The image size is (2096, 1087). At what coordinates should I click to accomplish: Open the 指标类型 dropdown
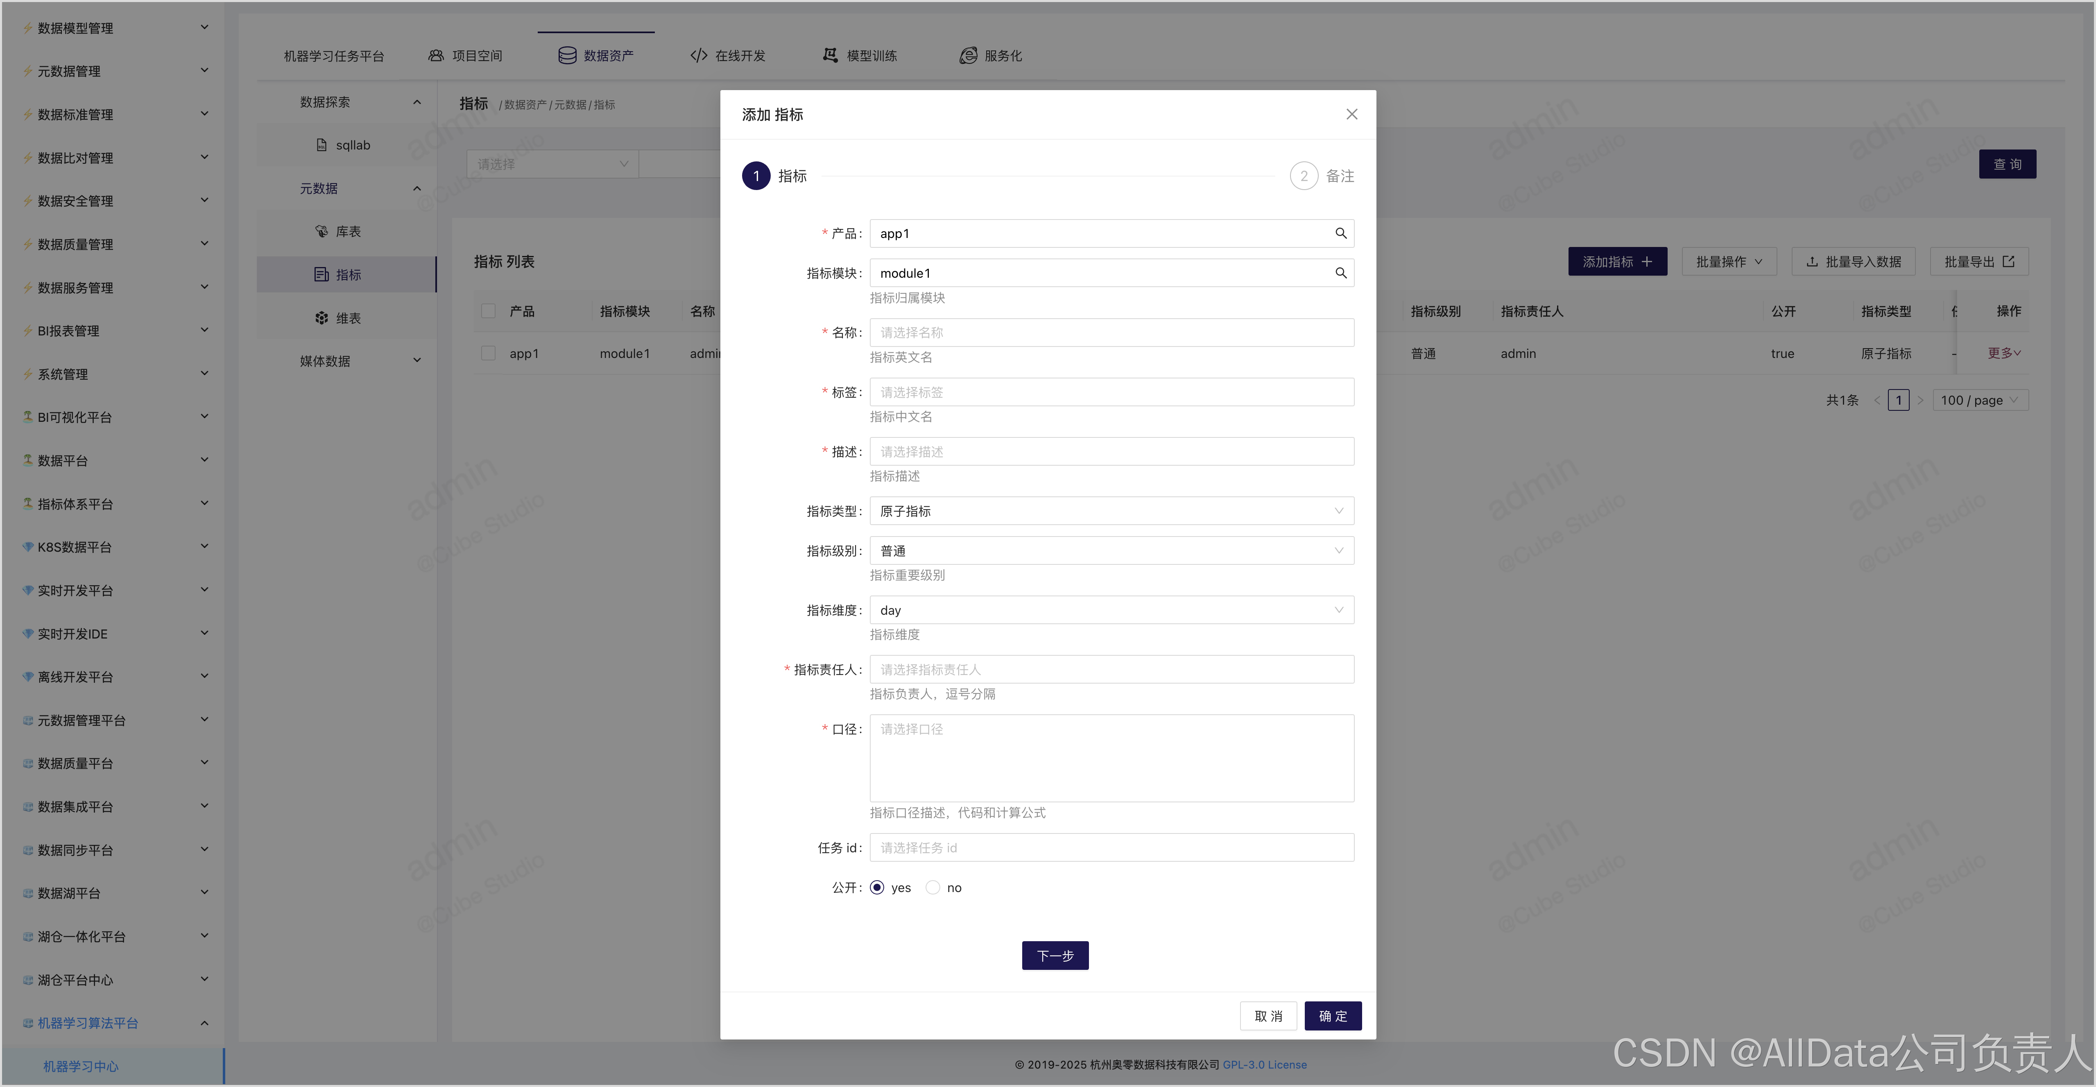(x=1111, y=511)
